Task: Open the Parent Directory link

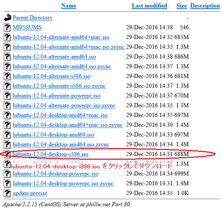Action: [33, 18]
